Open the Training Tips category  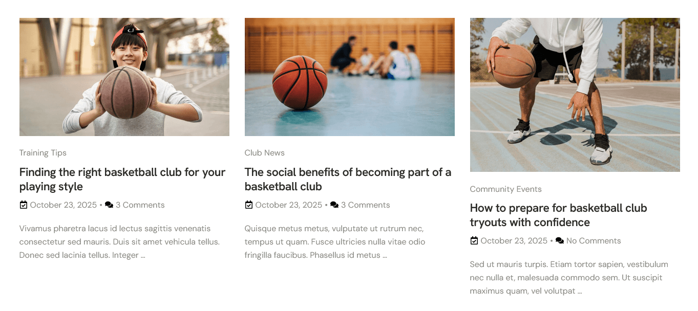tap(43, 153)
